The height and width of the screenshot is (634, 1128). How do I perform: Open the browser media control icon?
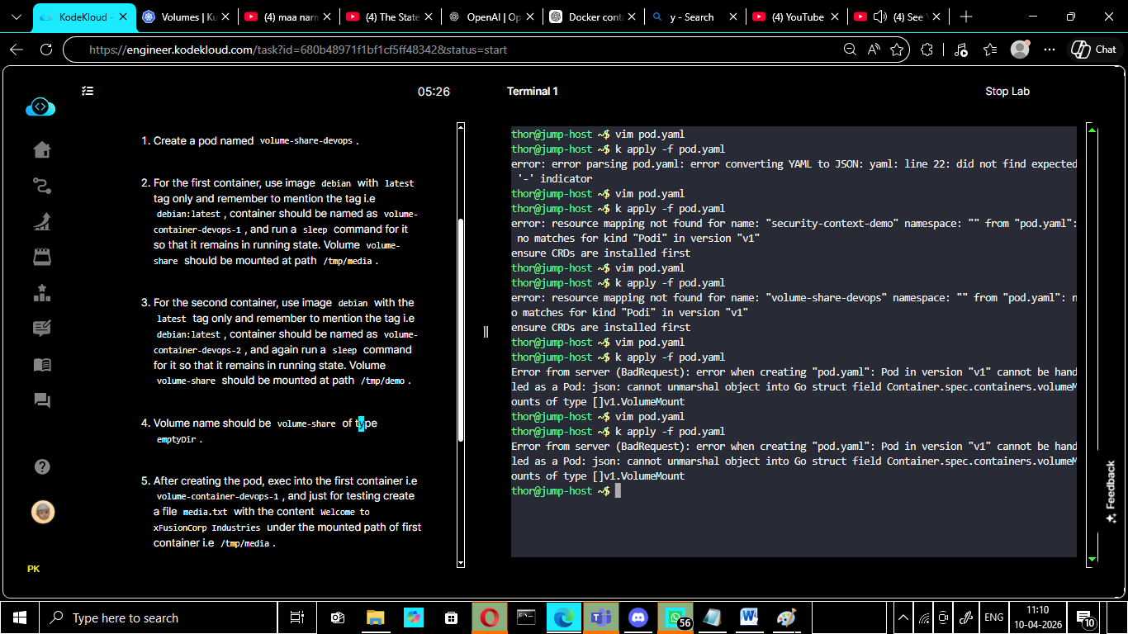click(x=960, y=50)
